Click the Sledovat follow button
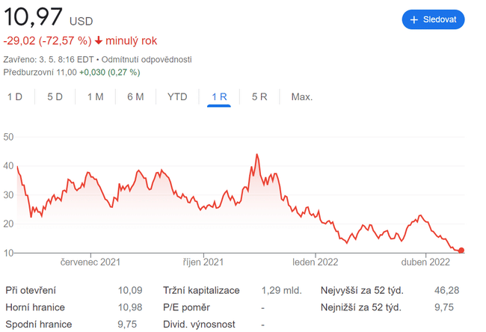486x332 pixels. pyautogui.click(x=433, y=19)
